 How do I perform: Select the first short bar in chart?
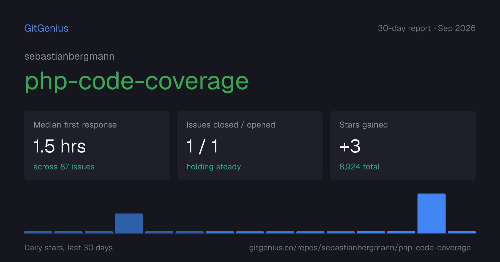pyautogui.click(x=38, y=232)
